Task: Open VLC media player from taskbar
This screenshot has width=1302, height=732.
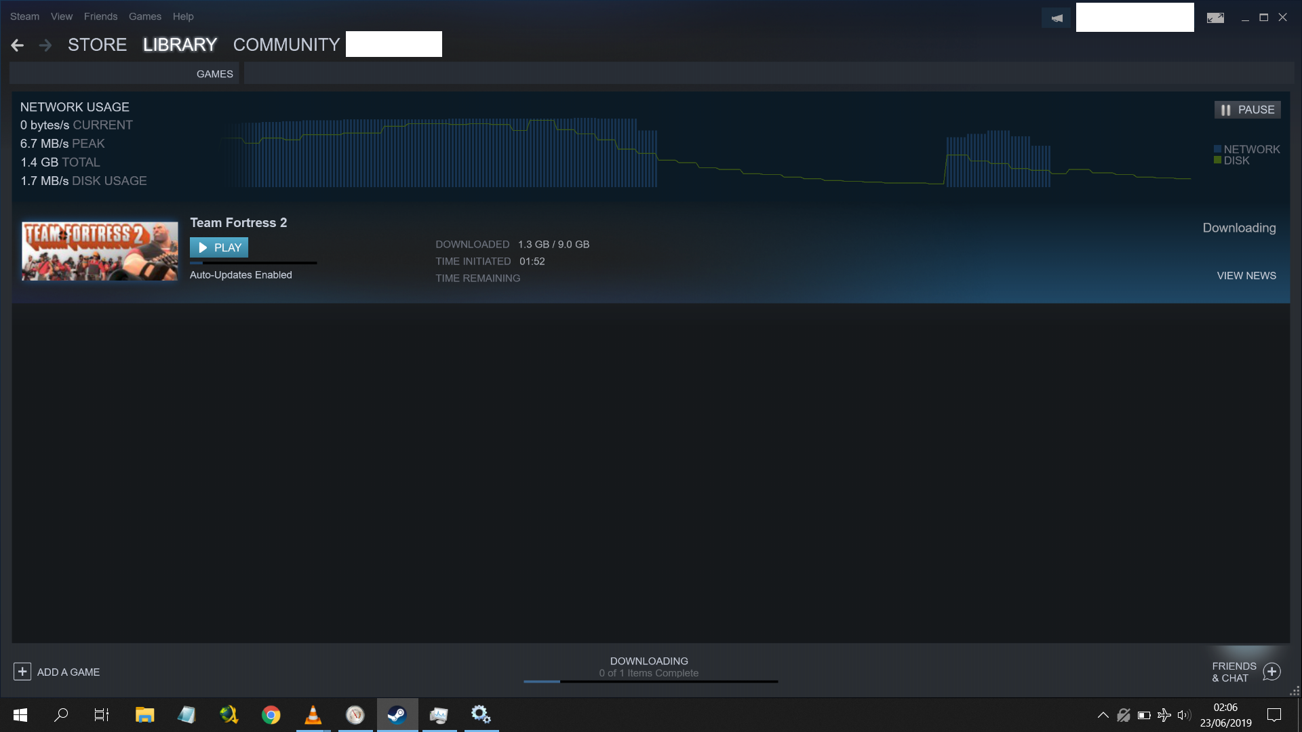Action: (313, 715)
